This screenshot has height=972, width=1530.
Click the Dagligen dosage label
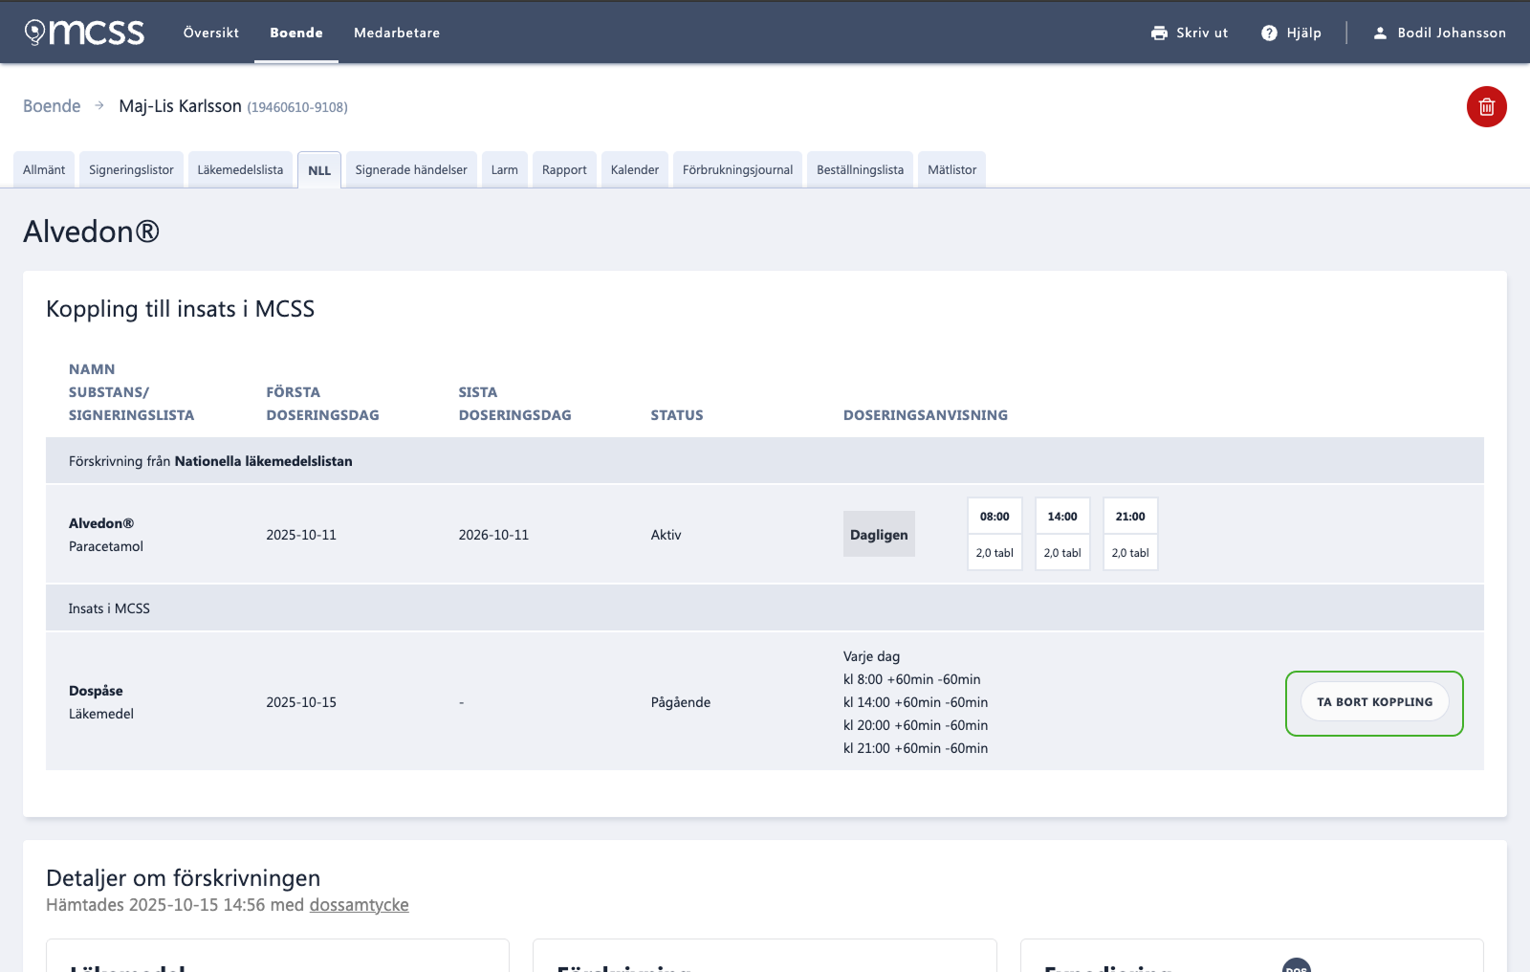(x=879, y=534)
